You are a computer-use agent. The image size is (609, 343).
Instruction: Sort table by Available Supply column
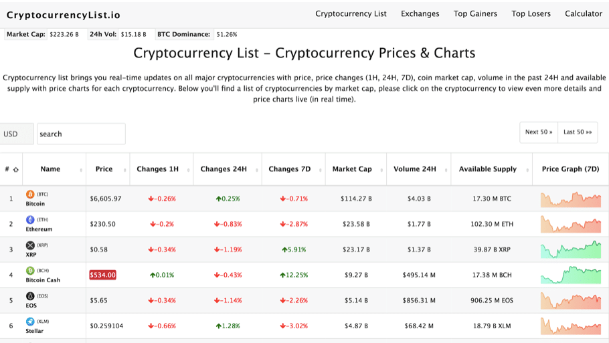click(492, 169)
